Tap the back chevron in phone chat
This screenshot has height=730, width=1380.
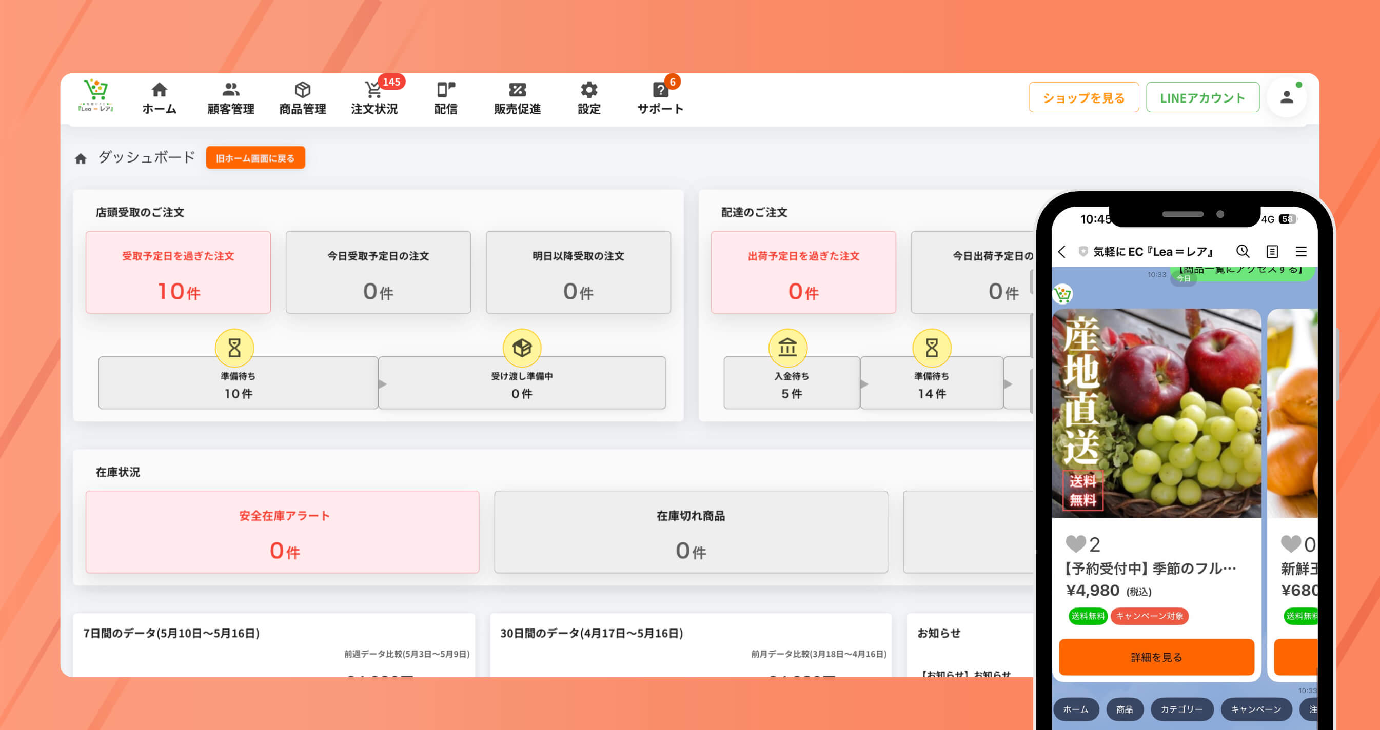(1062, 252)
